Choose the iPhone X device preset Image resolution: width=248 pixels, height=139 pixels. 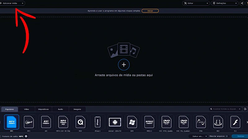point(98,122)
